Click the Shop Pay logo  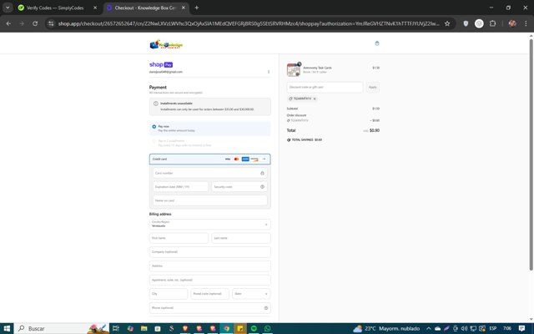(x=161, y=64)
